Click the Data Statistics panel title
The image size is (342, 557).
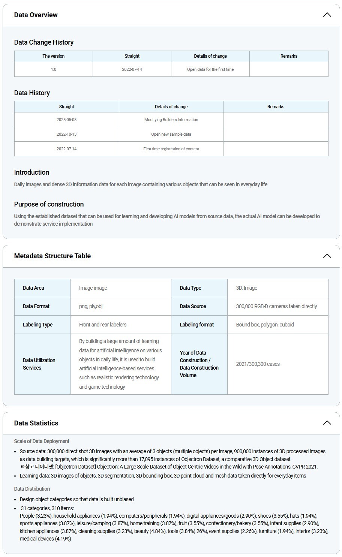[36, 423]
